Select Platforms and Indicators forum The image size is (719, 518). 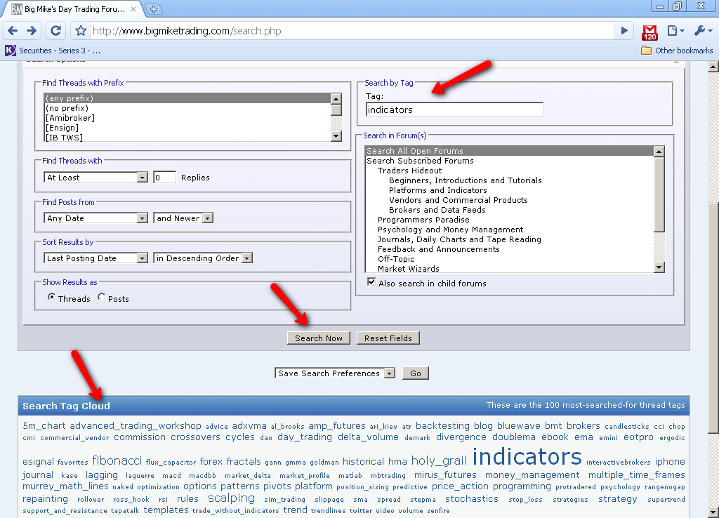coord(510,190)
